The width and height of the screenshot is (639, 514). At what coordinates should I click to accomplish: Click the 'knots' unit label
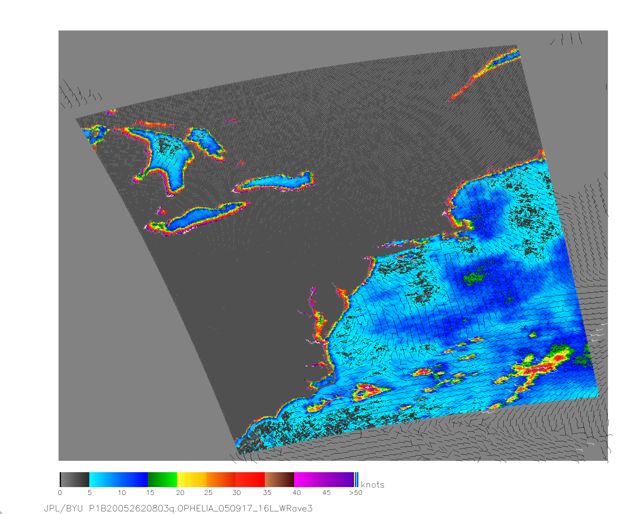tap(373, 485)
